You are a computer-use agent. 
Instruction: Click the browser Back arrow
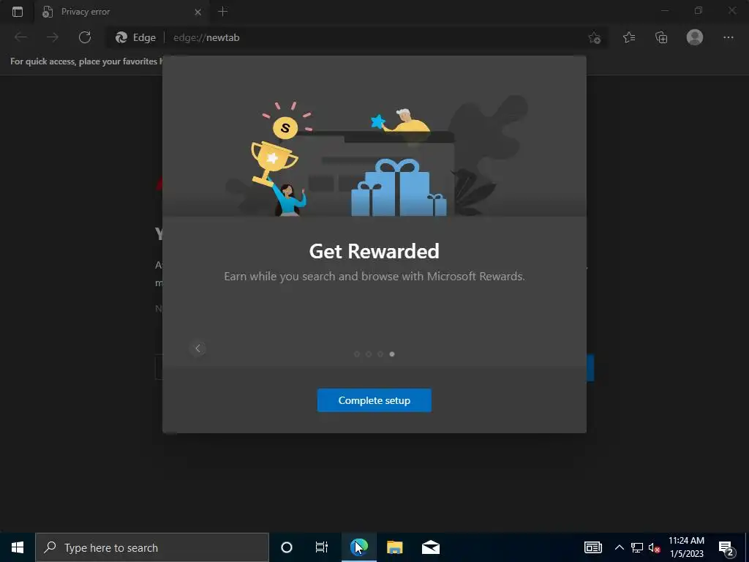click(x=20, y=37)
